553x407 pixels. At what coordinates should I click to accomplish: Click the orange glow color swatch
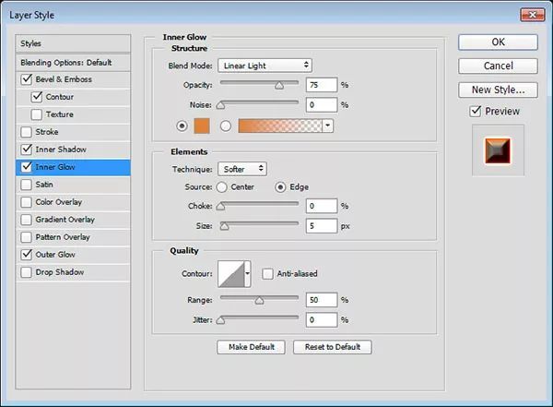(x=202, y=126)
